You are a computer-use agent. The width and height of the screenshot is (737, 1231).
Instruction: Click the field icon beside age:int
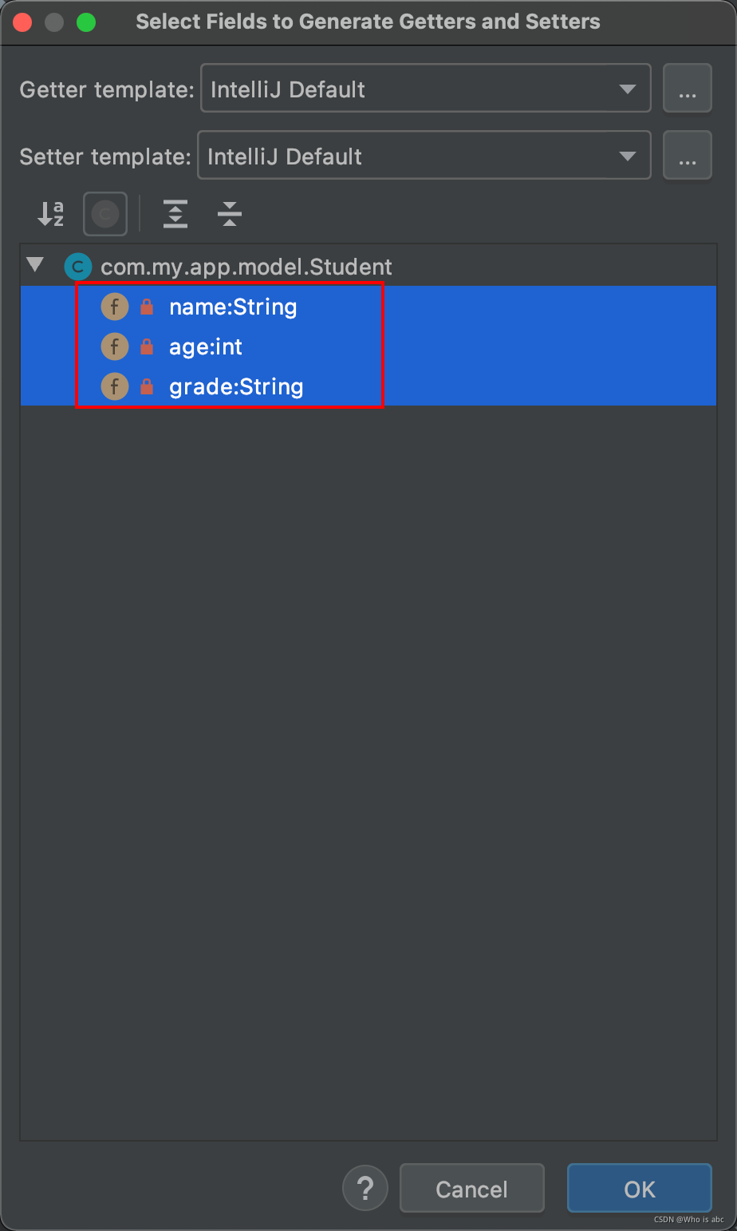click(115, 346)
